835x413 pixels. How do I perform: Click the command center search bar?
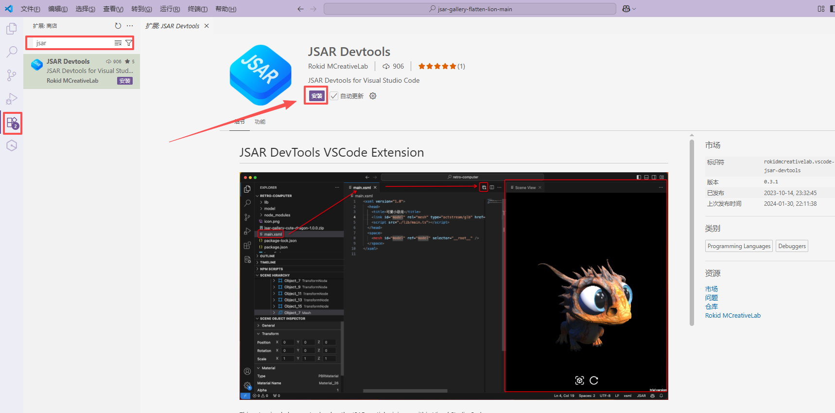point(470,9)
